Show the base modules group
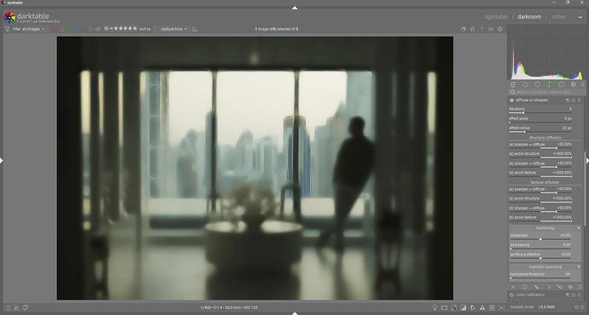589x315 pixels. [537, 84]
